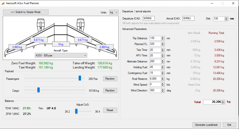239x129 pixels.
Task: Click the 280 Pax passenger count
Action: coord(93,79)
